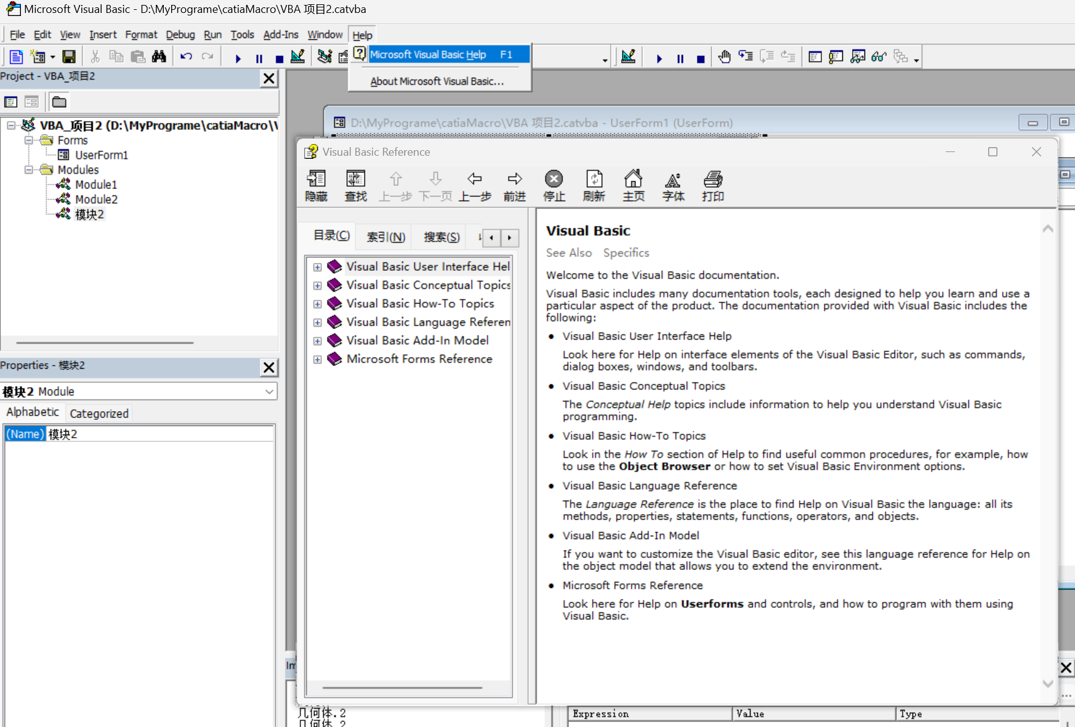Click the Project panel horizontal scrollbar
The height and width of the screenshot is (727, 1075).
coord(105,343)
